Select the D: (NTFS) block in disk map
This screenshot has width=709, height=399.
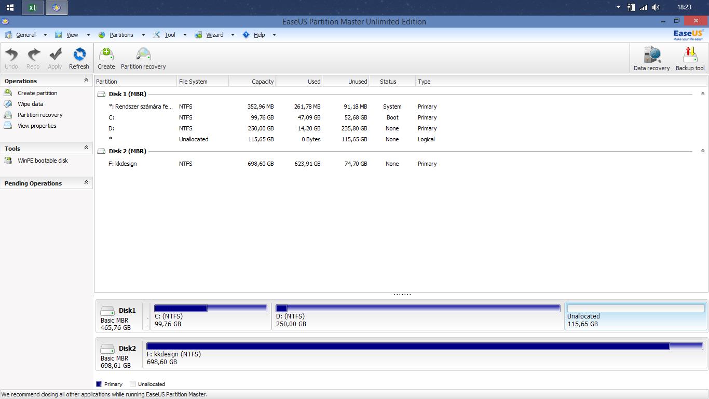(418, 316)
